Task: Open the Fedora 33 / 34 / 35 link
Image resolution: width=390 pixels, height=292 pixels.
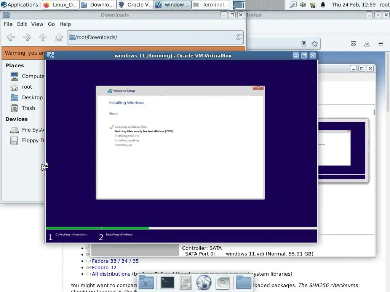Action: point(115,261)
